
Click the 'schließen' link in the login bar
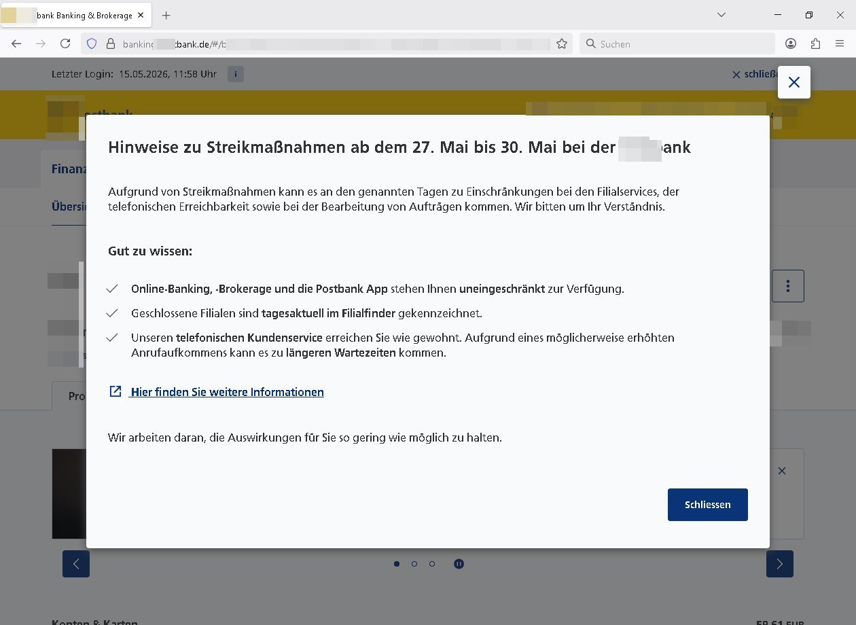click(754, 74)
